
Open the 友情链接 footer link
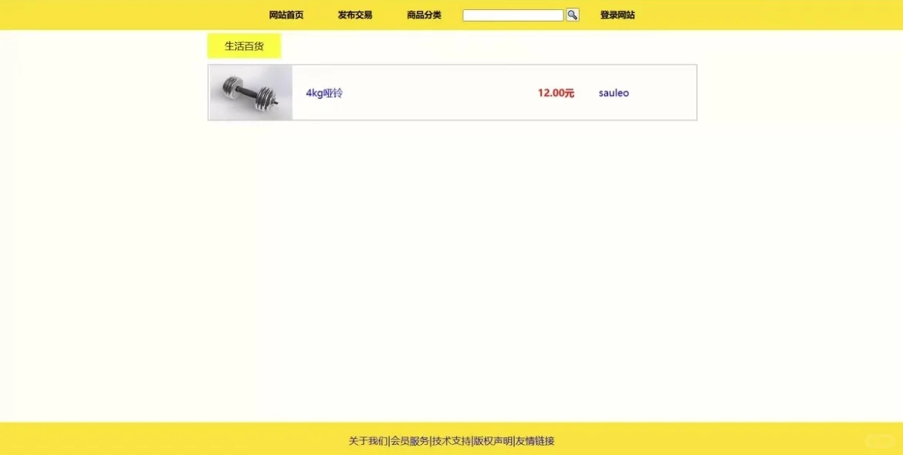tap(535, 440)
